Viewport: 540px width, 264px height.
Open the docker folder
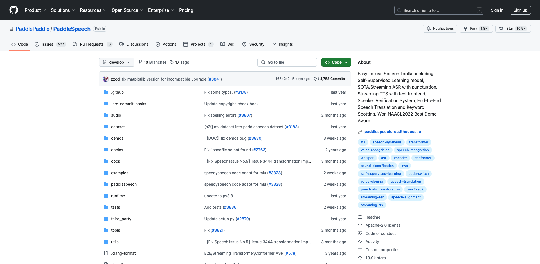117,150
